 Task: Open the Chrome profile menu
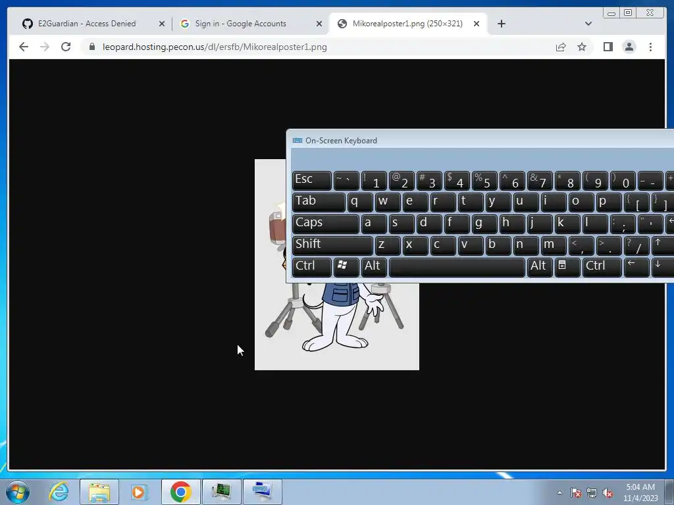coord(629,47)
